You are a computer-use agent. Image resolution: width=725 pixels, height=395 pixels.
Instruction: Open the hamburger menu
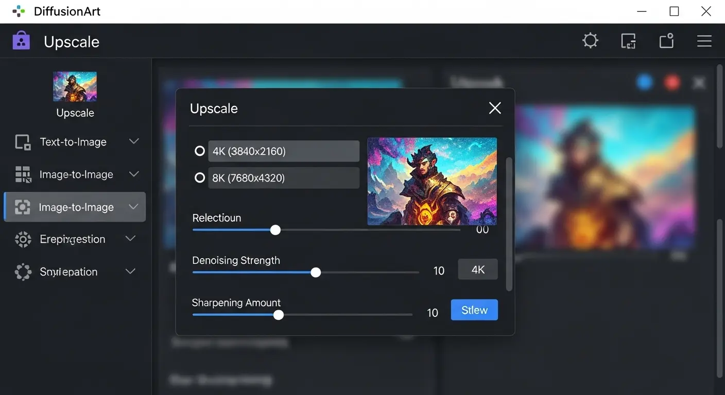(x=704, y=41)
